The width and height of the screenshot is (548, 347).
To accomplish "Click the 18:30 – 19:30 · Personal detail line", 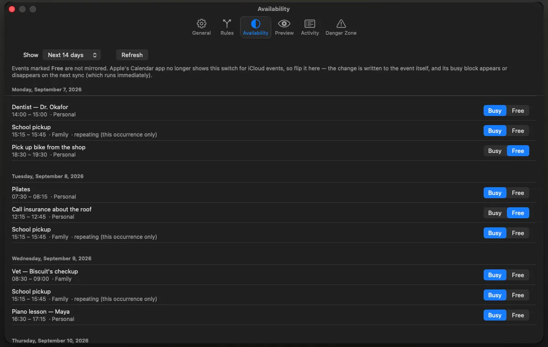I will [x=44, y=155].
